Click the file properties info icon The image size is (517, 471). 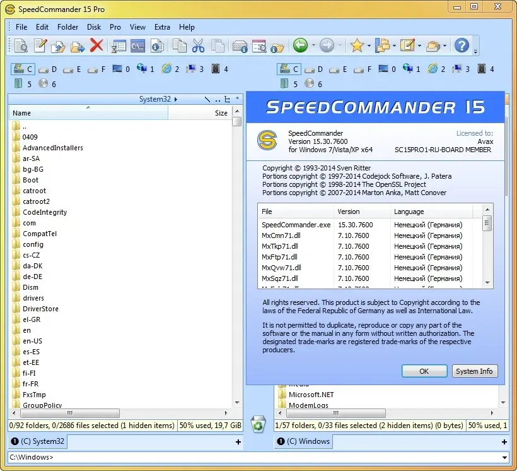pos(157,46)
